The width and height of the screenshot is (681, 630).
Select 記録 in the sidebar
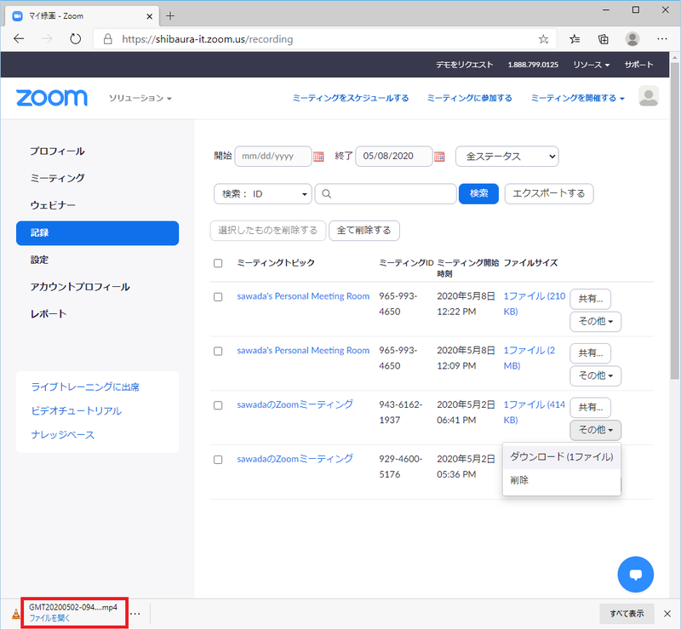(97, 233)
